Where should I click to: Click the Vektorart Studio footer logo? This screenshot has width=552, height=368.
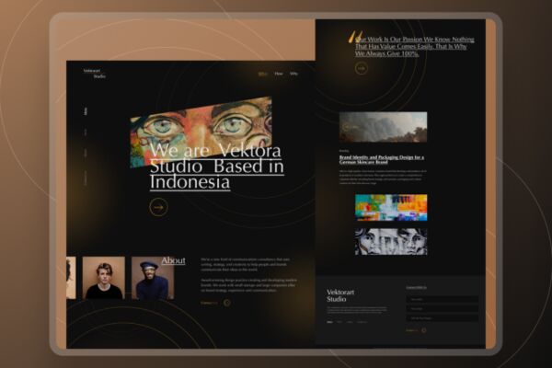[x=340, y=295]
